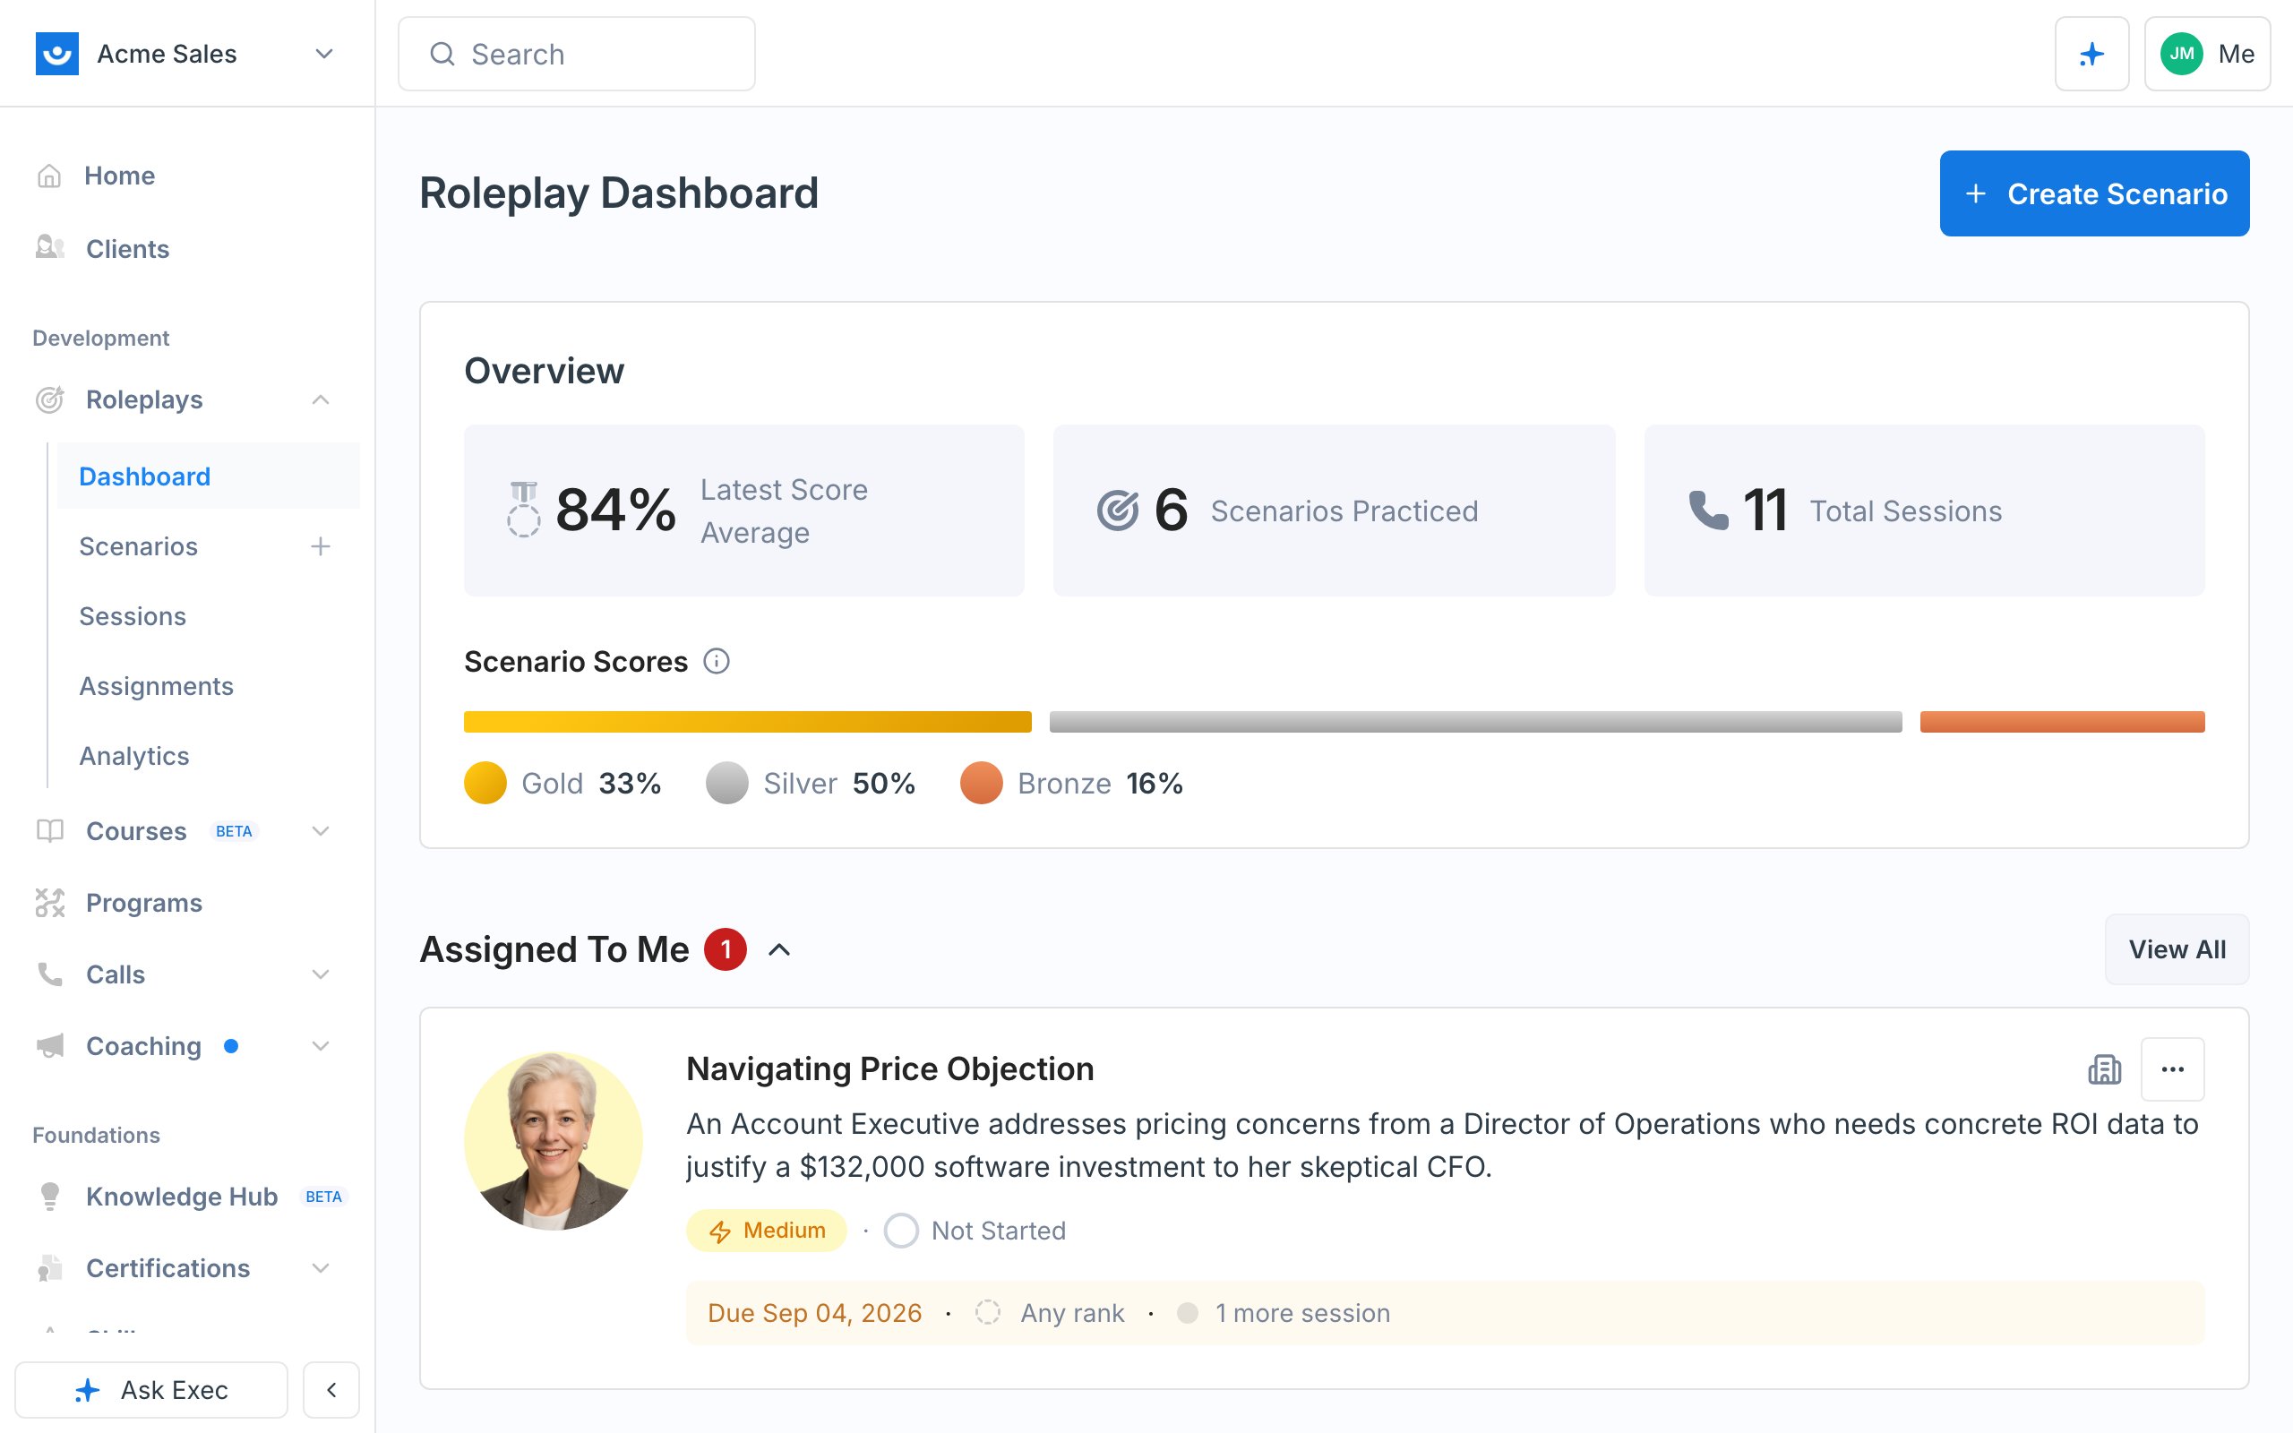Open the Acme Sales workspace dropdown

click(x=324, y=54)
